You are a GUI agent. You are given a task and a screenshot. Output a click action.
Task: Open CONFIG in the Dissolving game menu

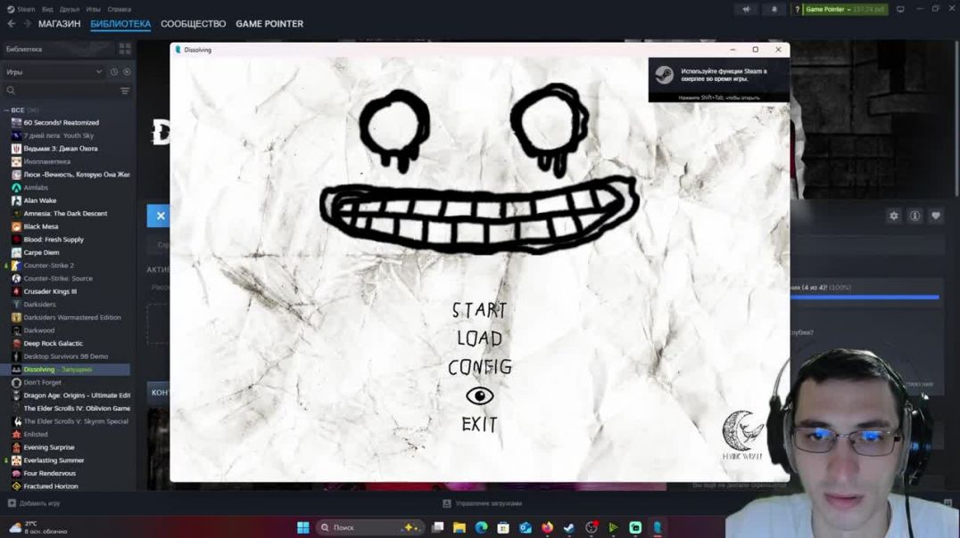click(479, 367)
